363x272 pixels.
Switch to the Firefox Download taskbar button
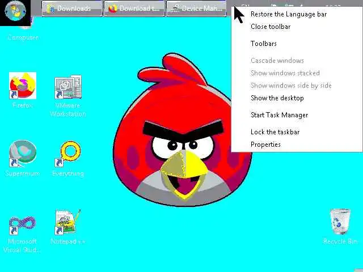[x=134, y=8]
